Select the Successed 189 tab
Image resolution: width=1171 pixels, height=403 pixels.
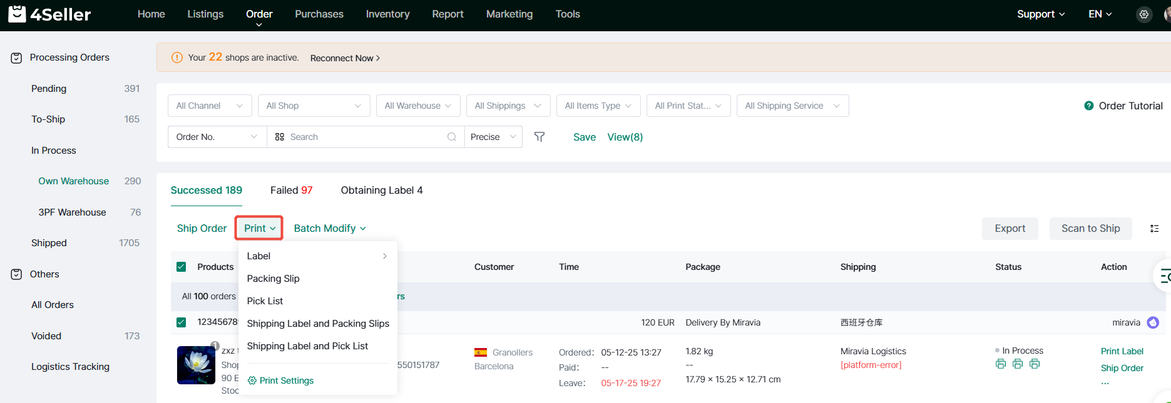(207, 191)
